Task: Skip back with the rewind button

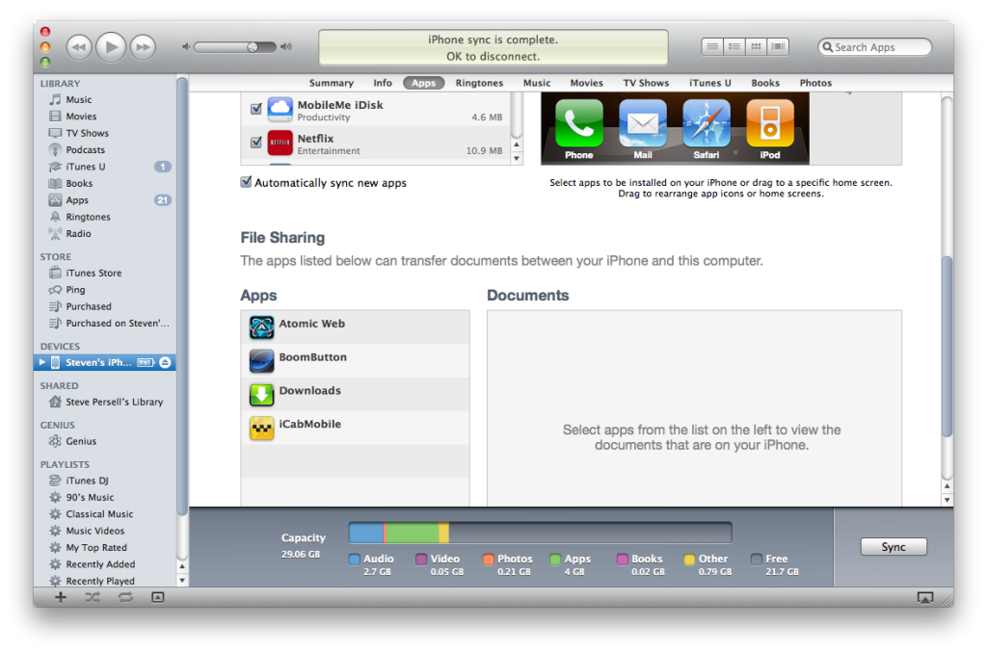Action: 79,47
